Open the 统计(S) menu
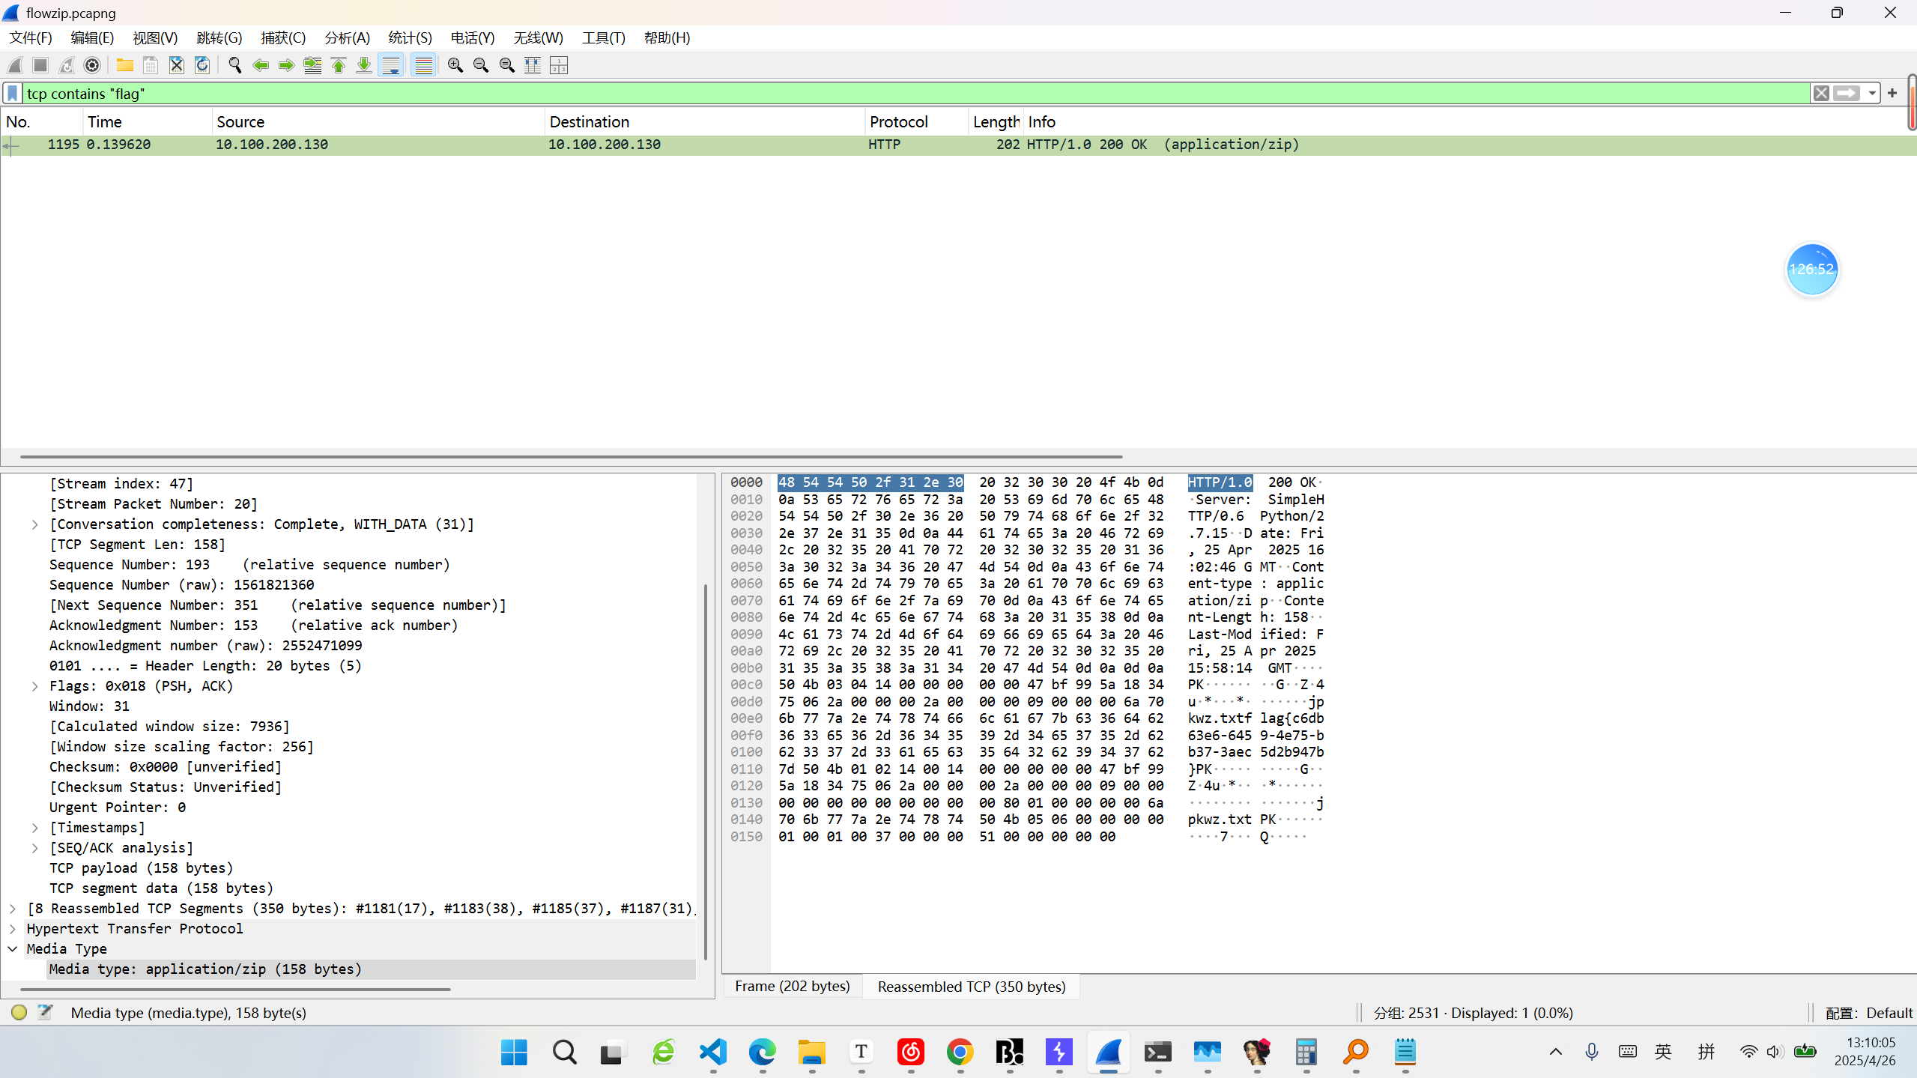 coord(410,37)
